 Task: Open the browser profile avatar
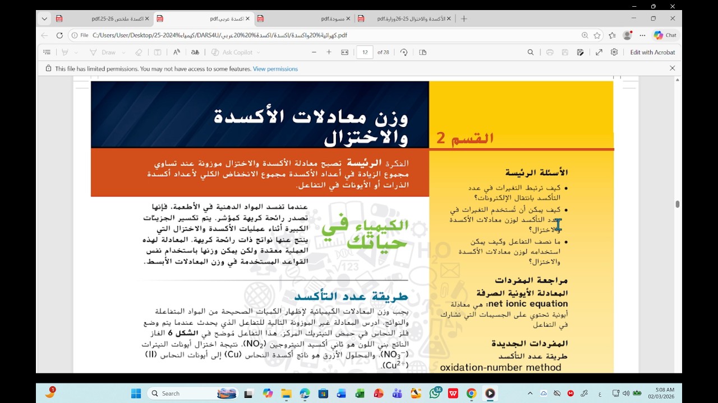[x=627, y=35]
